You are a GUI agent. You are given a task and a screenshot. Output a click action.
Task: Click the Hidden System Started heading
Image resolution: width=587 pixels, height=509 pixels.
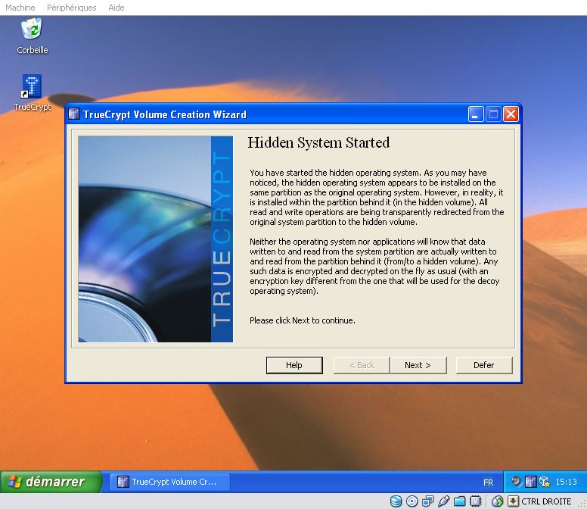pyautogui.click(x=318, y=143)
